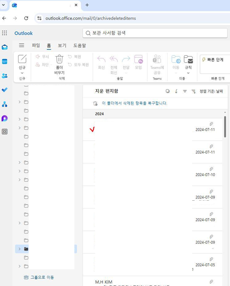Open the Microsoft 365 app launcher grid

click(x=5, y=33)
